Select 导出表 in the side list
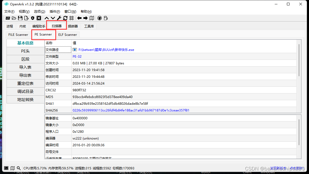309x174 pixels. 25,75
